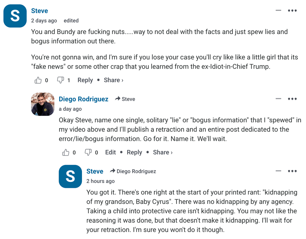Reply to Diego Rodriguez's comment
Screen dimensions: 306x239
[134, 152]
